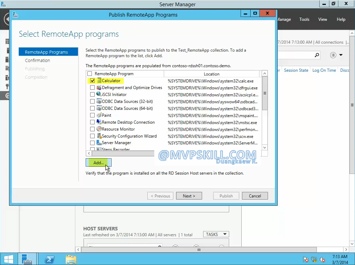Click the Resource Monitor icon
355x265 pixels.
99,129
